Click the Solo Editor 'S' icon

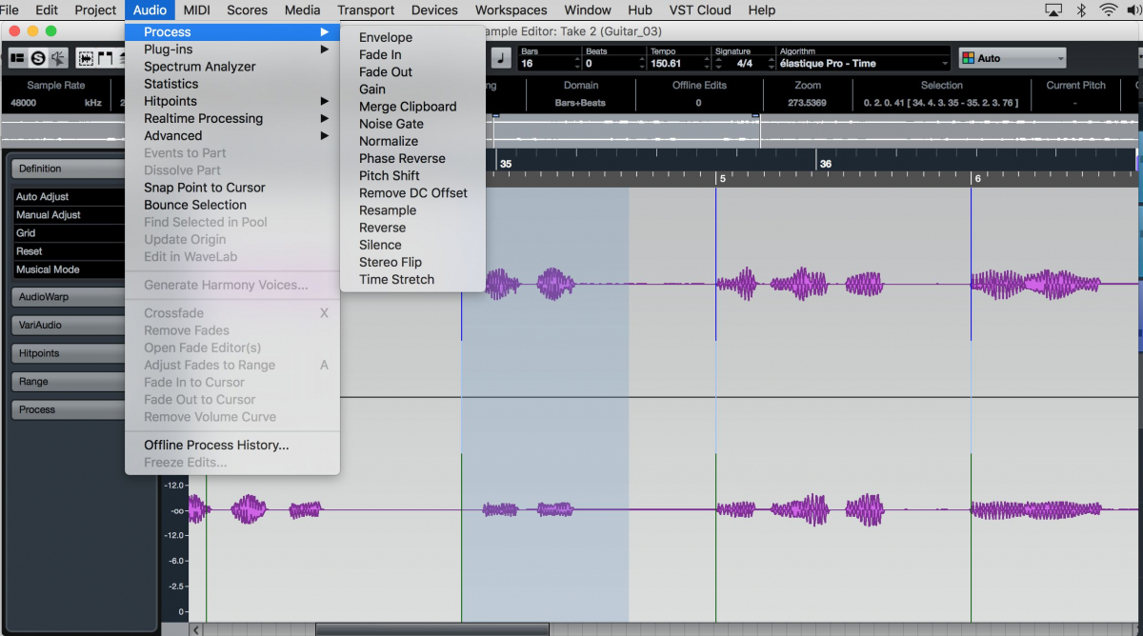[x=38, y=59]
